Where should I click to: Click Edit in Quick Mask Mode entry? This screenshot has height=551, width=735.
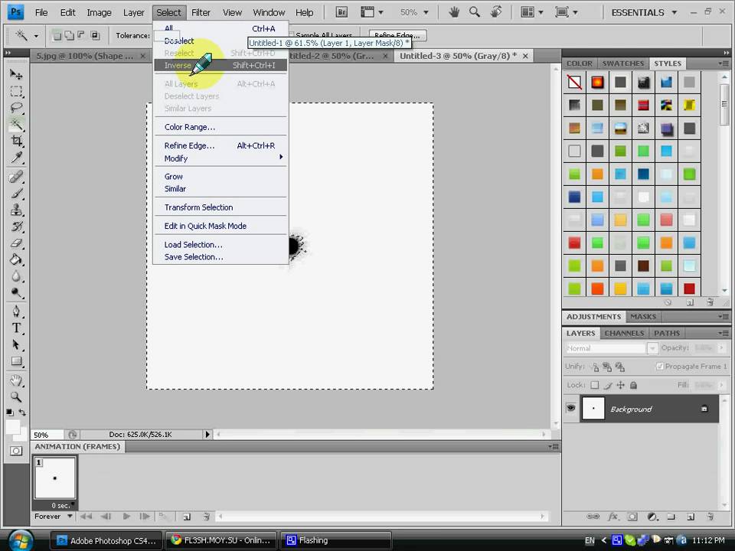tap(220, 226)
